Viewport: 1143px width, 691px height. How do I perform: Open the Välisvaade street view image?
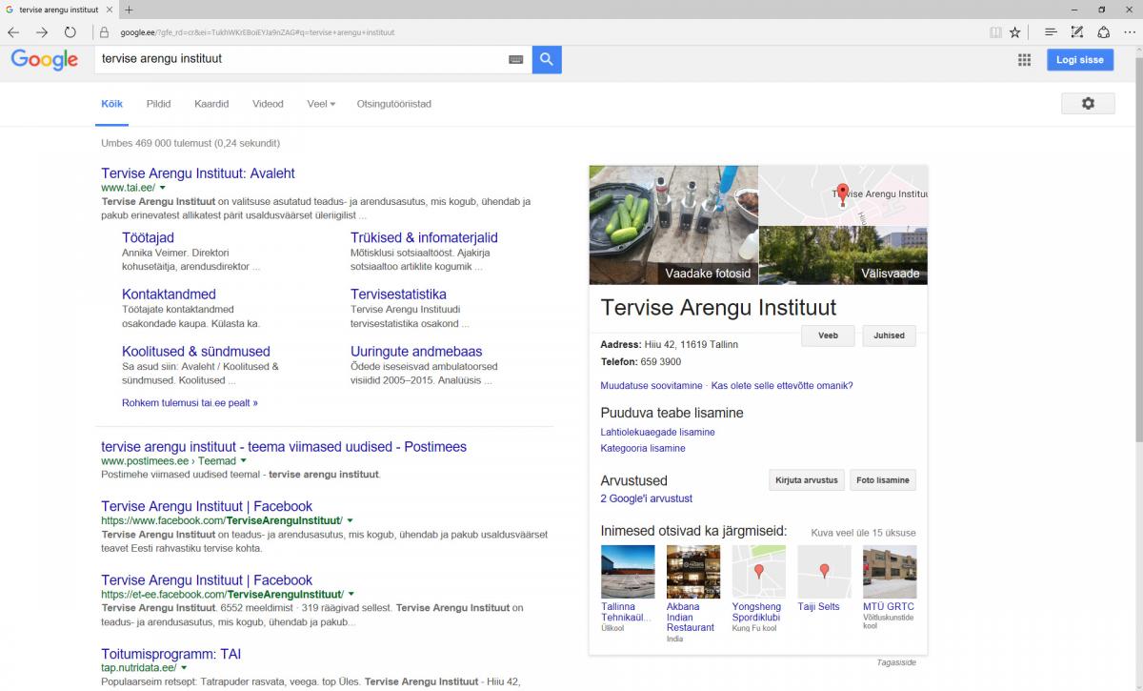[x=843, y=254]
